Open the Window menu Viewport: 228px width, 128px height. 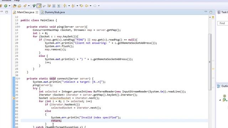[x=6, y=1]
